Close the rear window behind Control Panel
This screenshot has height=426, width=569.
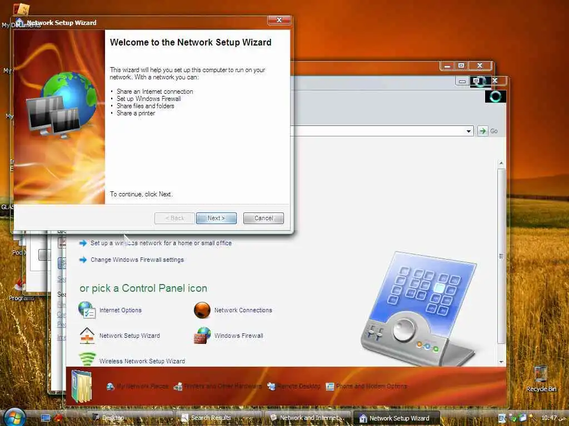click(480, 65)
